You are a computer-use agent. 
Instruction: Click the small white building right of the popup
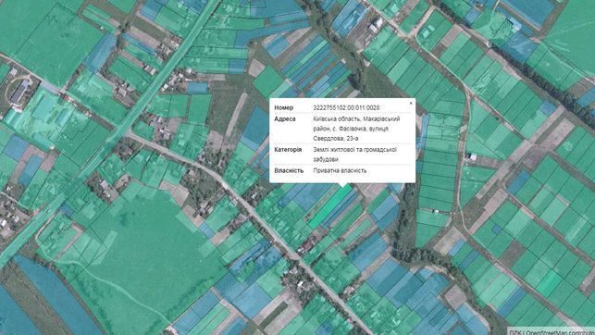point(473,155)
